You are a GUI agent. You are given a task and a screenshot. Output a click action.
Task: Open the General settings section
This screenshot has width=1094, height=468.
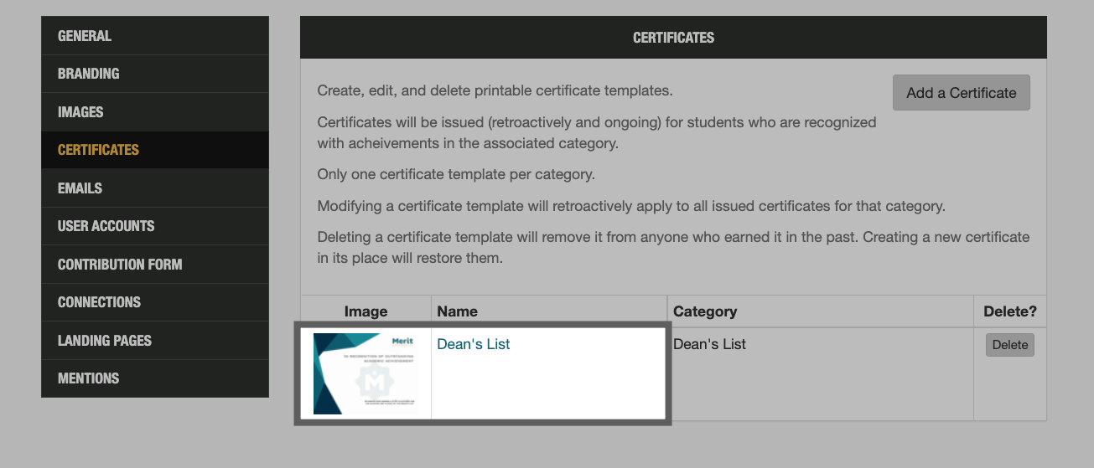pyautogui.click(x=85, y=36)
